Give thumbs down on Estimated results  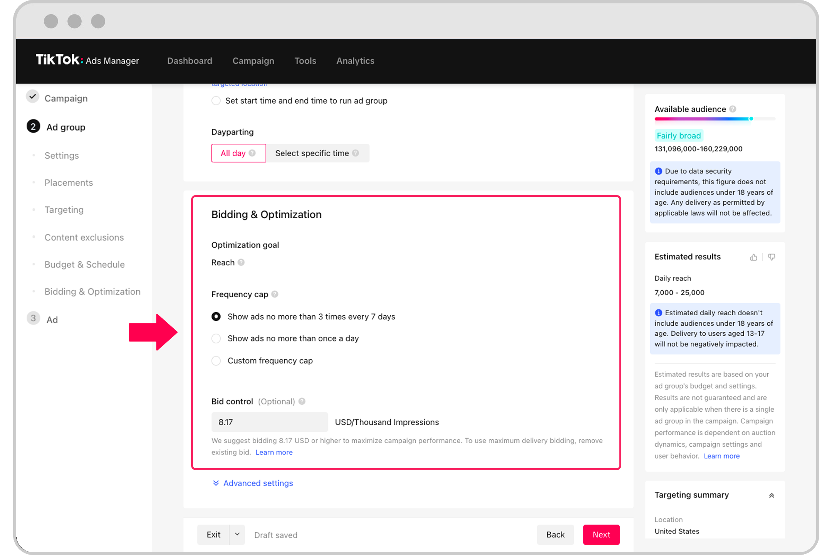point(772,257)
